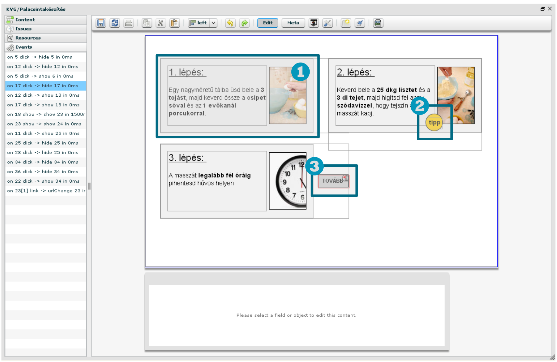This screenshot has height=362, width=557.
Task: Undo the last action
Action: click(x=230, y=23)
